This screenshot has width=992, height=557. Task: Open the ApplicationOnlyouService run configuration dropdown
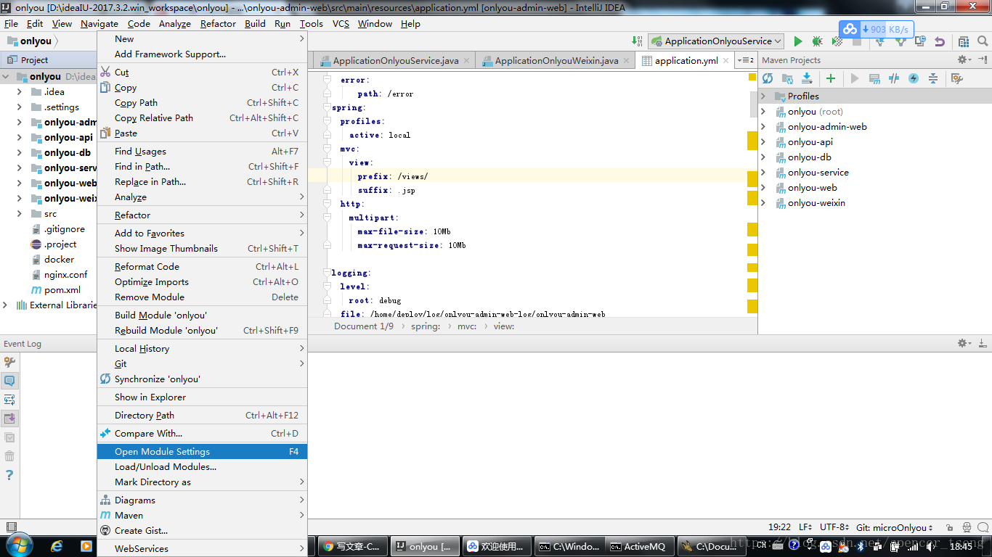716,41
